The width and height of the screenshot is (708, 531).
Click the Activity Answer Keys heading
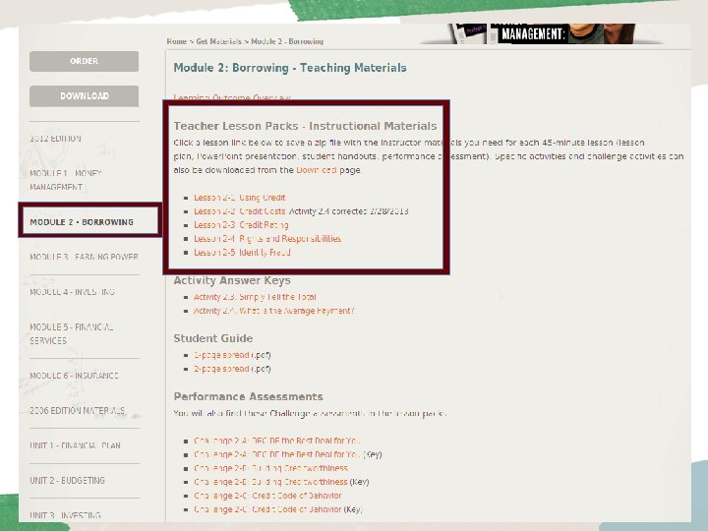232,280
